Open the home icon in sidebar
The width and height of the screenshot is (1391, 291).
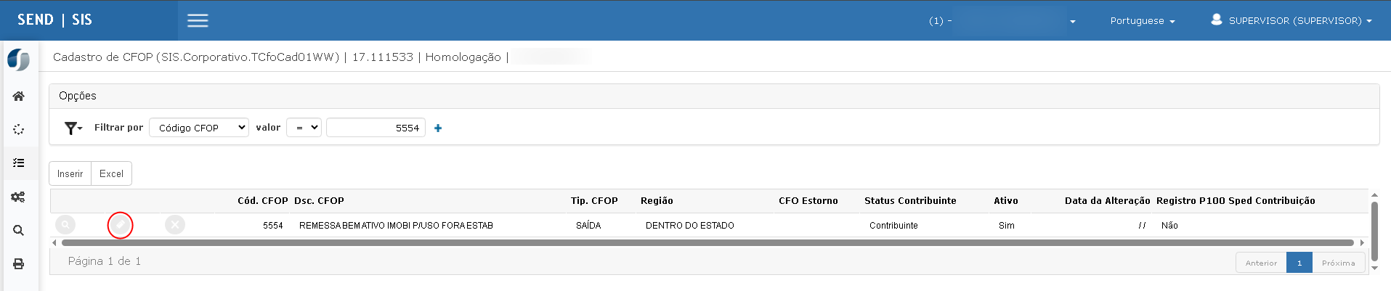[x=19, y=96]
